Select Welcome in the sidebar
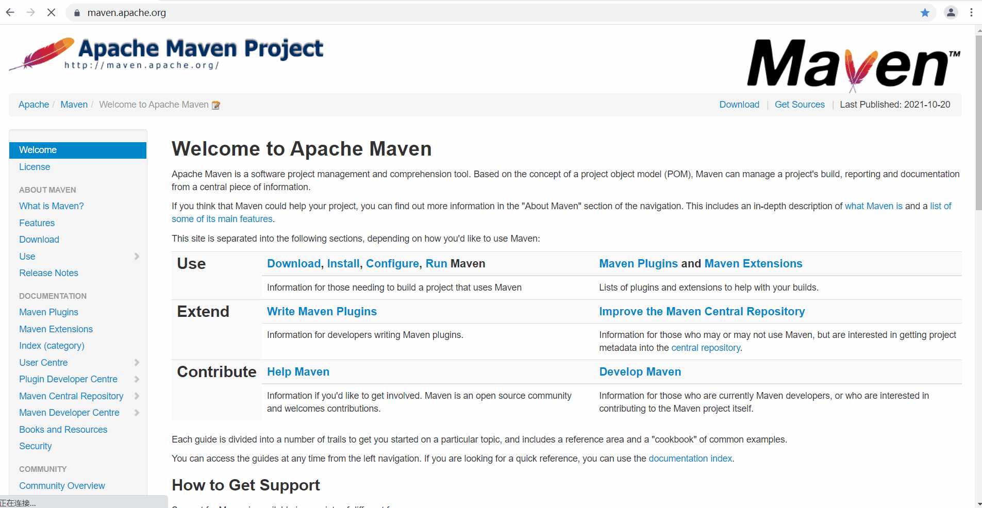The image size is (982, 508). (78, 150)
